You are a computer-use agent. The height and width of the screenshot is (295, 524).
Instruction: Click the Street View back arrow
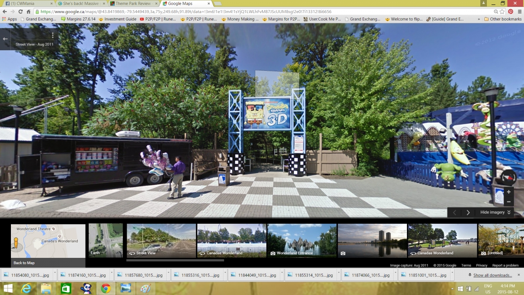pyautogui.click(x=5, y=39)
